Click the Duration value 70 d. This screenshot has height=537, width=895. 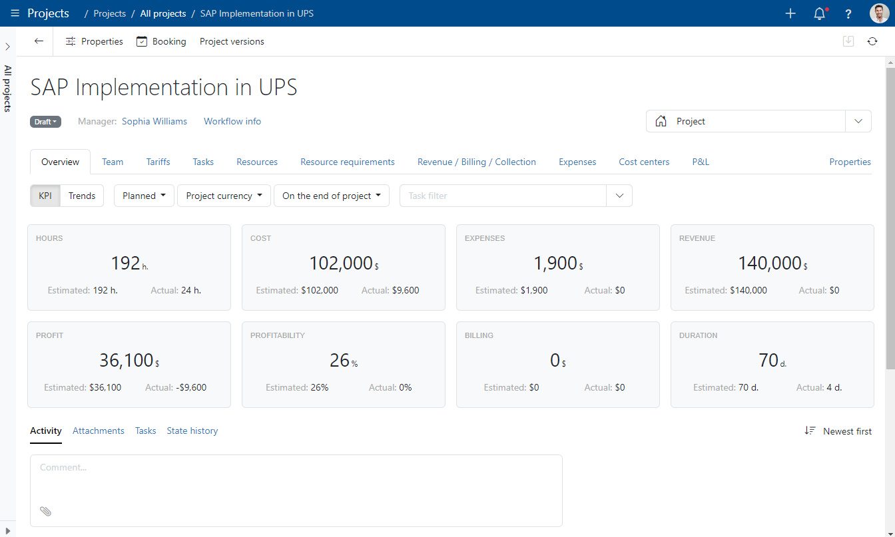(772, 361)
